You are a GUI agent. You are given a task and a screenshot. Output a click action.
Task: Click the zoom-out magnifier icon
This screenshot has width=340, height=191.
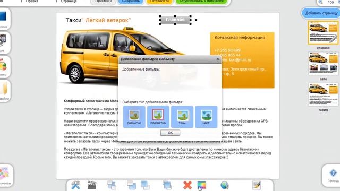[x=320, y=2]
